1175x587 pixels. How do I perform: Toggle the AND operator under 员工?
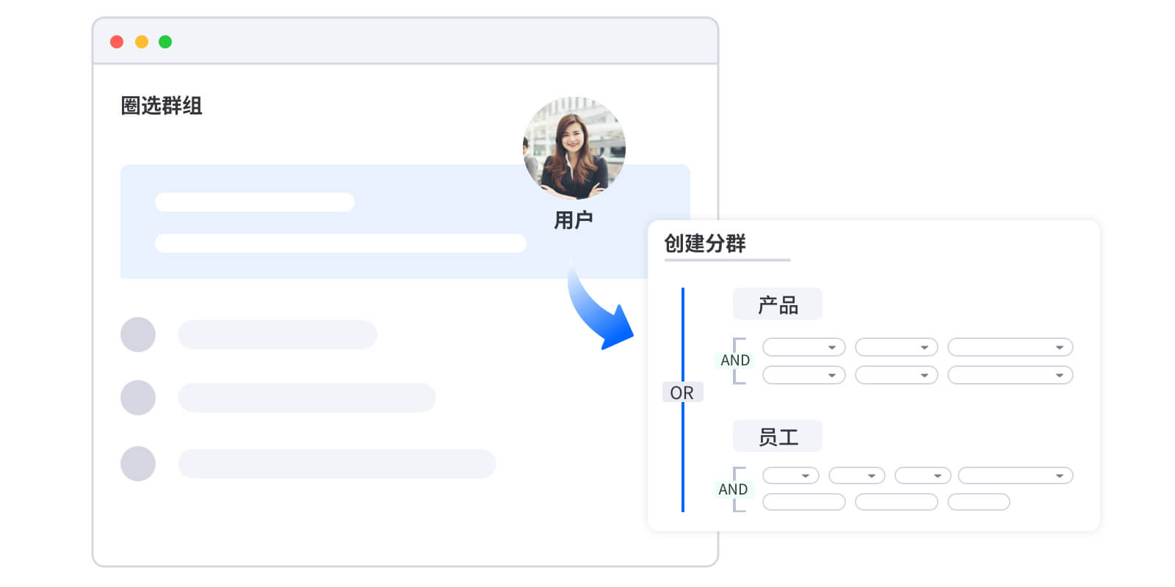[x=733, y=489]
